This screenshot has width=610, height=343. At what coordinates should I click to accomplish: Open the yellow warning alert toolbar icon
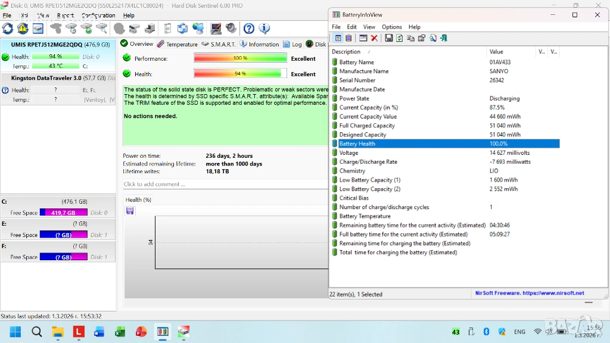click(23, 28)
